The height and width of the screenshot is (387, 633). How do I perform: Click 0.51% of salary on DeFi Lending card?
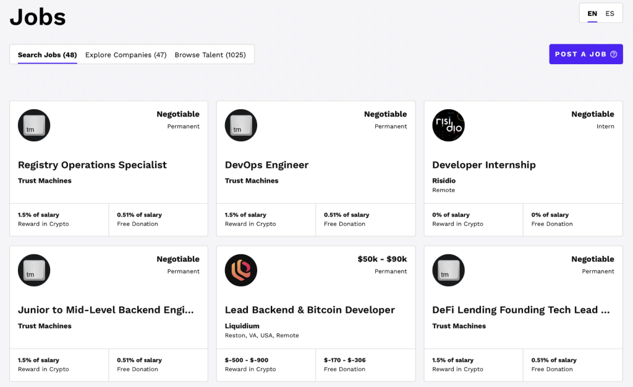point(554,360)
